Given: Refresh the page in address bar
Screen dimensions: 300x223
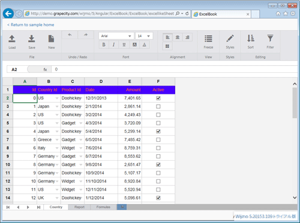Looking at the screenshot, I should point(187,13).
